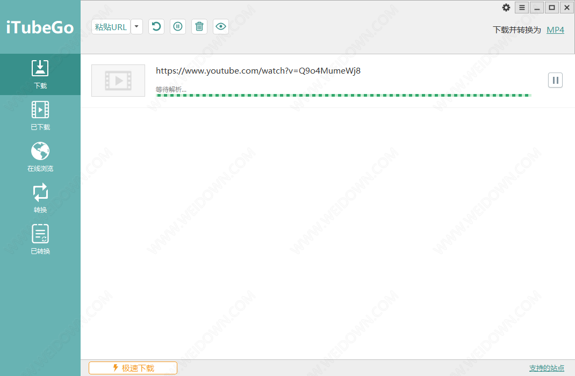This screenshot has width=575, height=376.
Task: Enable 极速下载 turbo mode
Action: pos(133,368)
